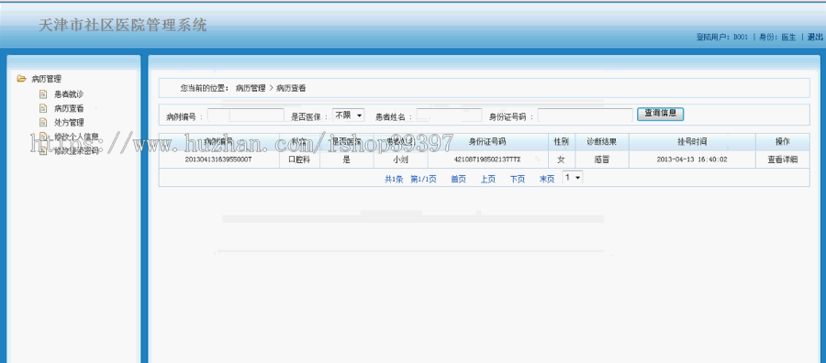Click 病历管理 in the breadcrumb path
Screen dimensions: 826x363
tap(251, 88)
